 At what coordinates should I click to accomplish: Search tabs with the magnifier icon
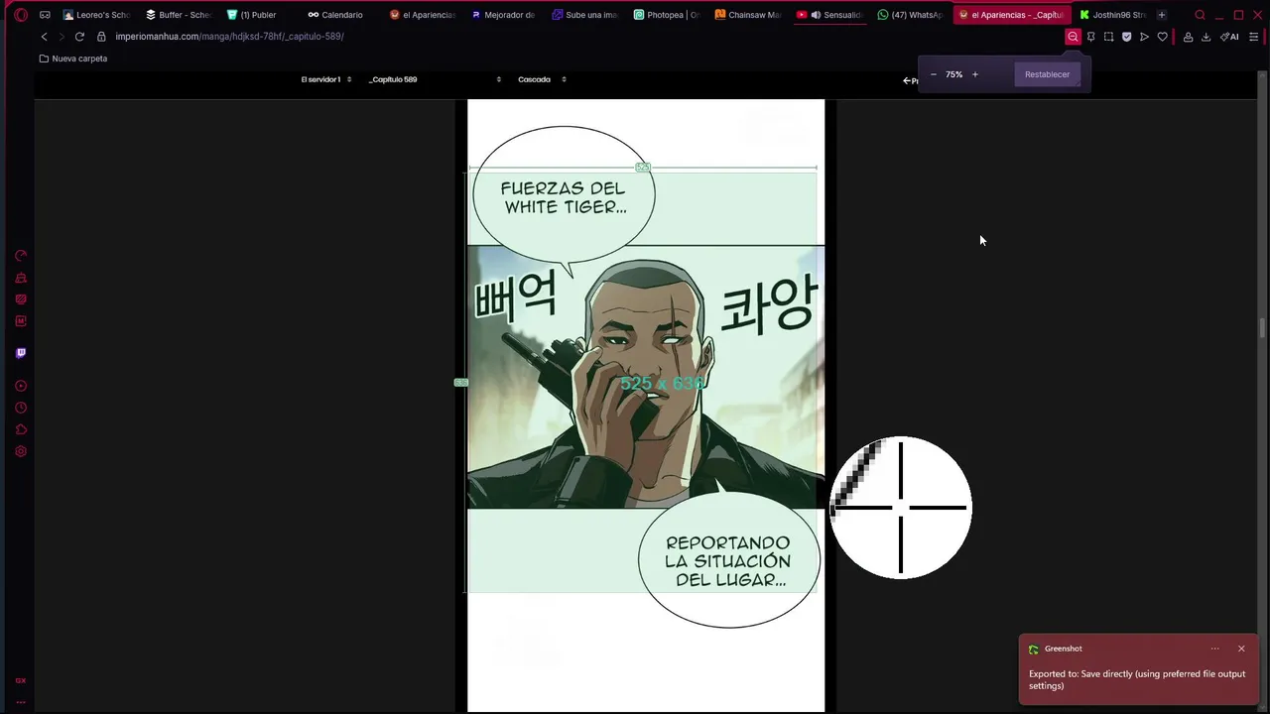coord(1200,15)
